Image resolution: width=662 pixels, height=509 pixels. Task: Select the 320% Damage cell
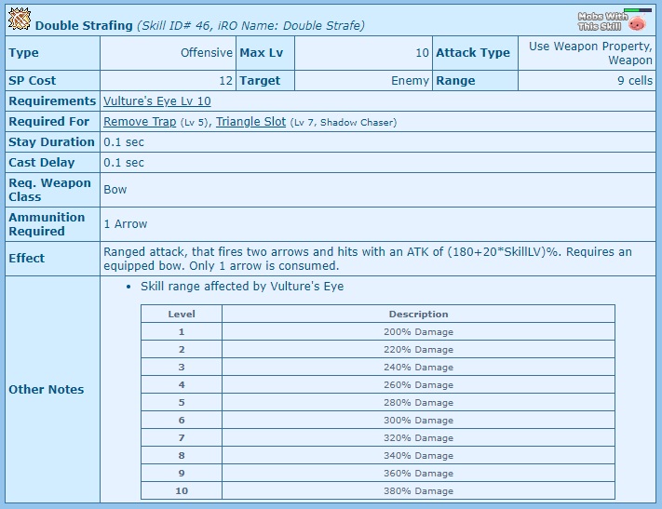418,438
